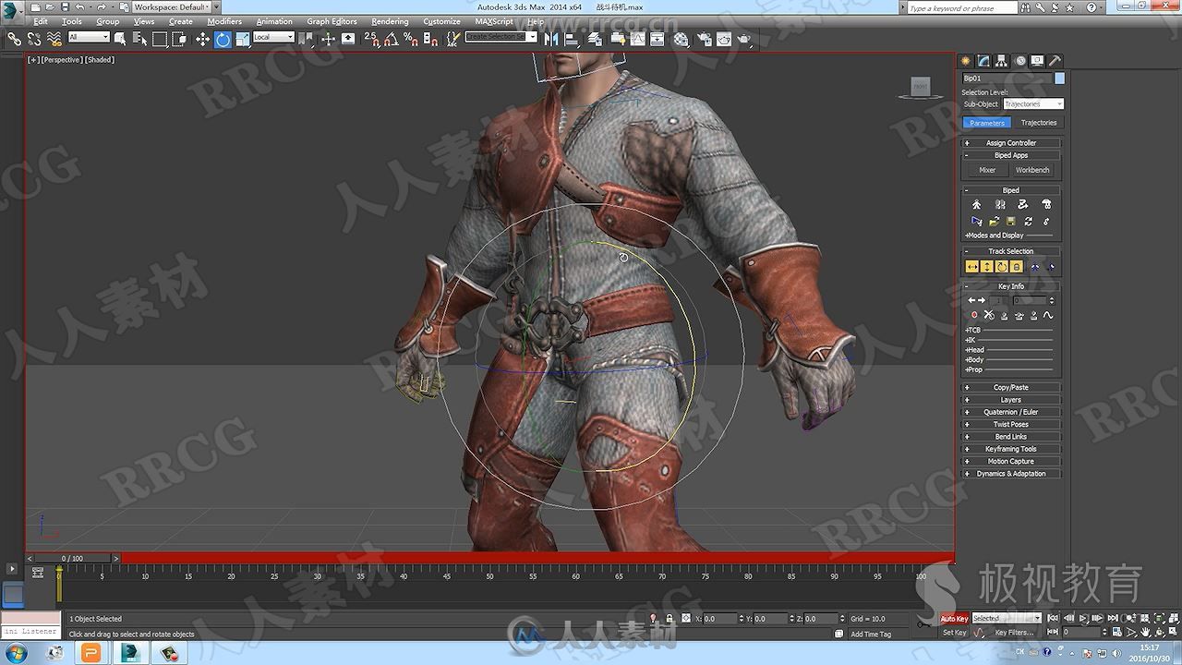Click the Workbench button
Viewport: 1182px width, 665px height.
coord(1032,170)
